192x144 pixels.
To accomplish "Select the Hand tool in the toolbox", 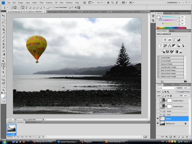I will (4, 86).
